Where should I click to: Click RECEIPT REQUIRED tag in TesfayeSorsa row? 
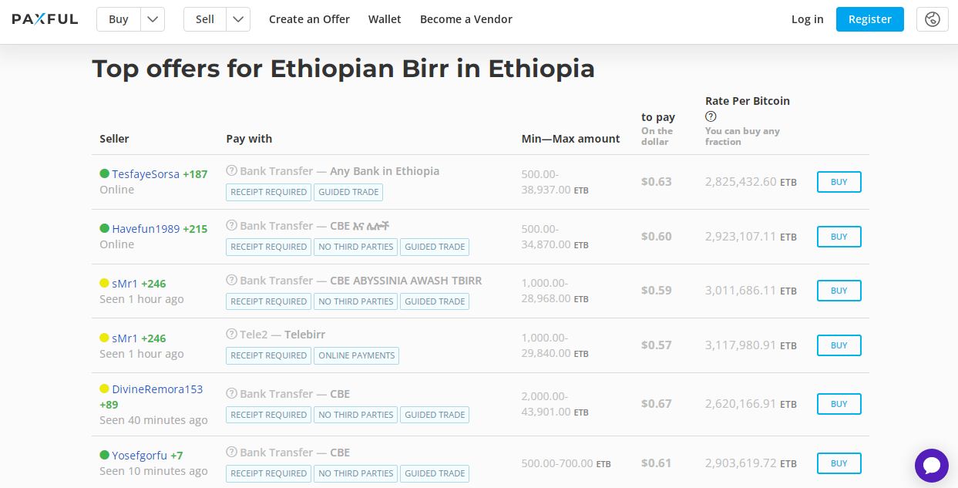pos(268,192)
